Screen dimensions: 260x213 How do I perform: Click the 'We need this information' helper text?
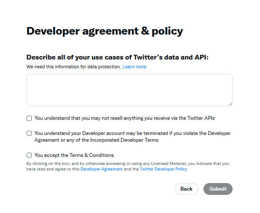point(74,67)
